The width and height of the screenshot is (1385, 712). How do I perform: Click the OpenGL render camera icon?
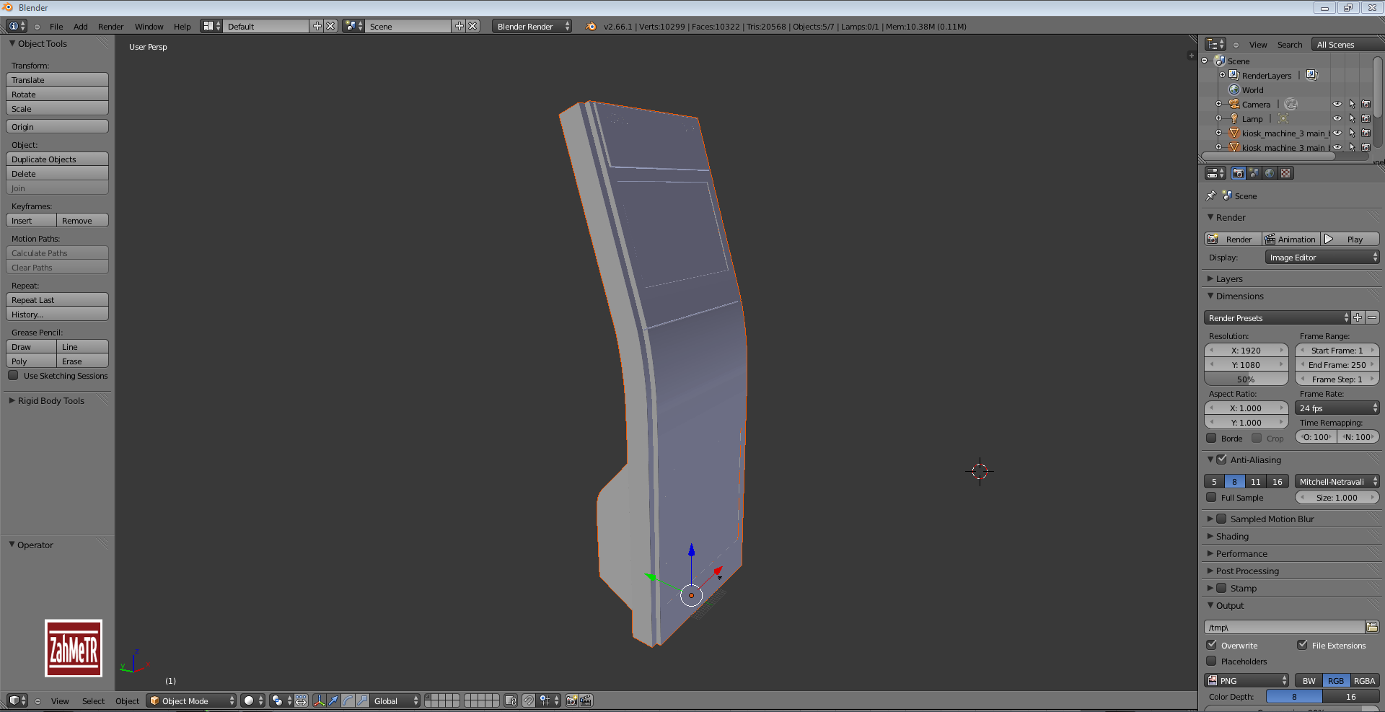pos(571,700)
